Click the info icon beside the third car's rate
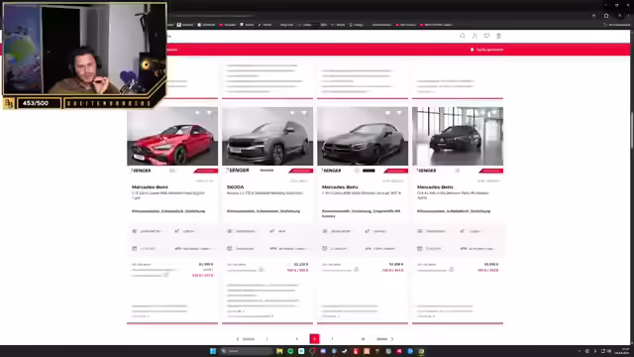Image resolution: width=634 pixels, height=357 pixels. point(357,269)
